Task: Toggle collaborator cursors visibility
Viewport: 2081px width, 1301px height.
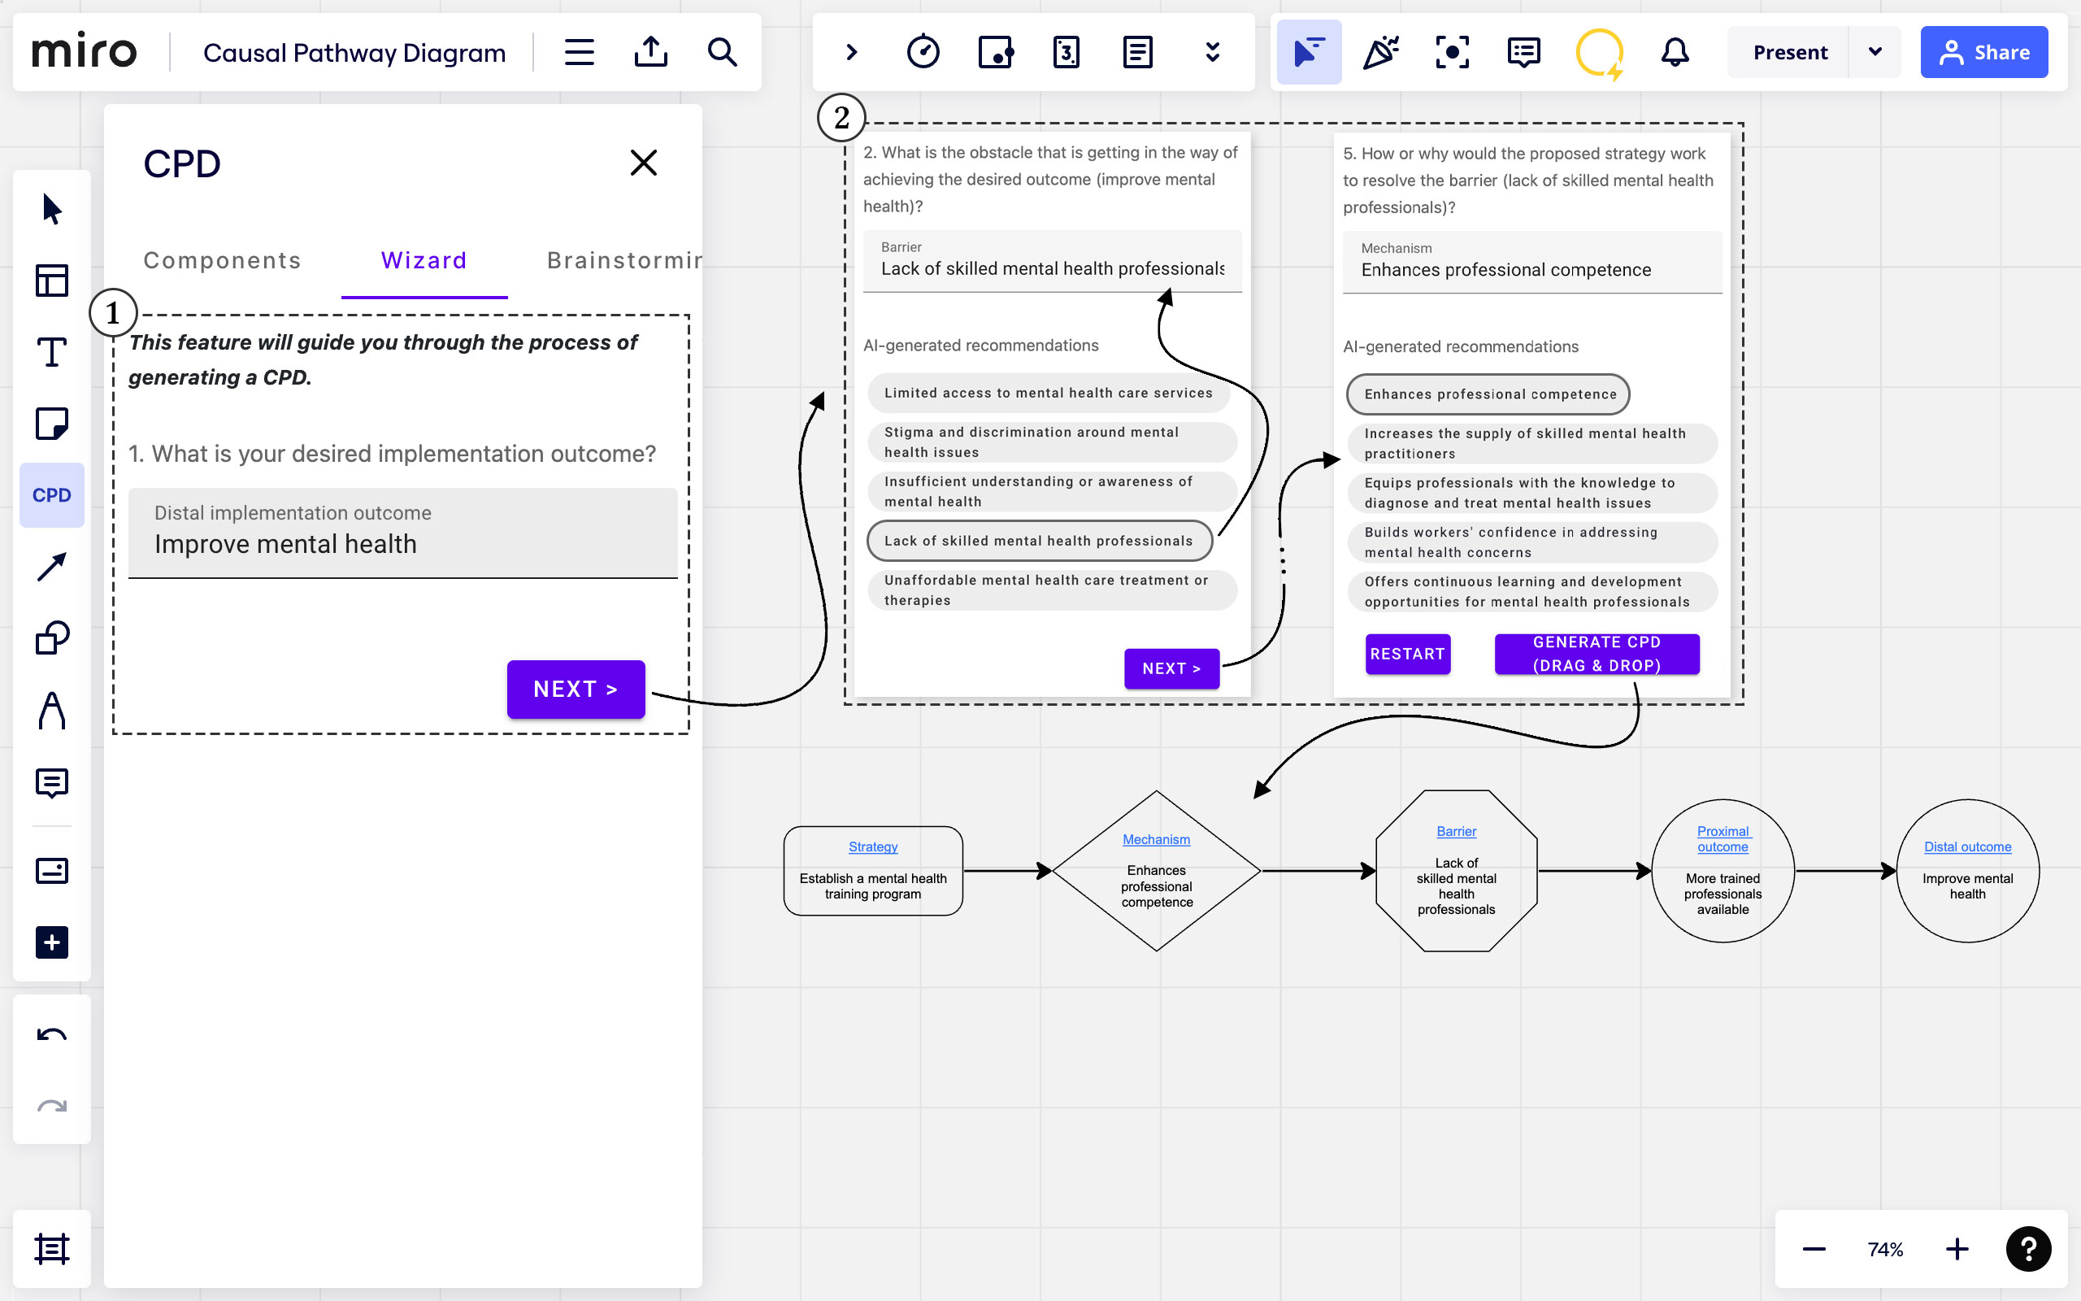Action: tap(1309, 53)
